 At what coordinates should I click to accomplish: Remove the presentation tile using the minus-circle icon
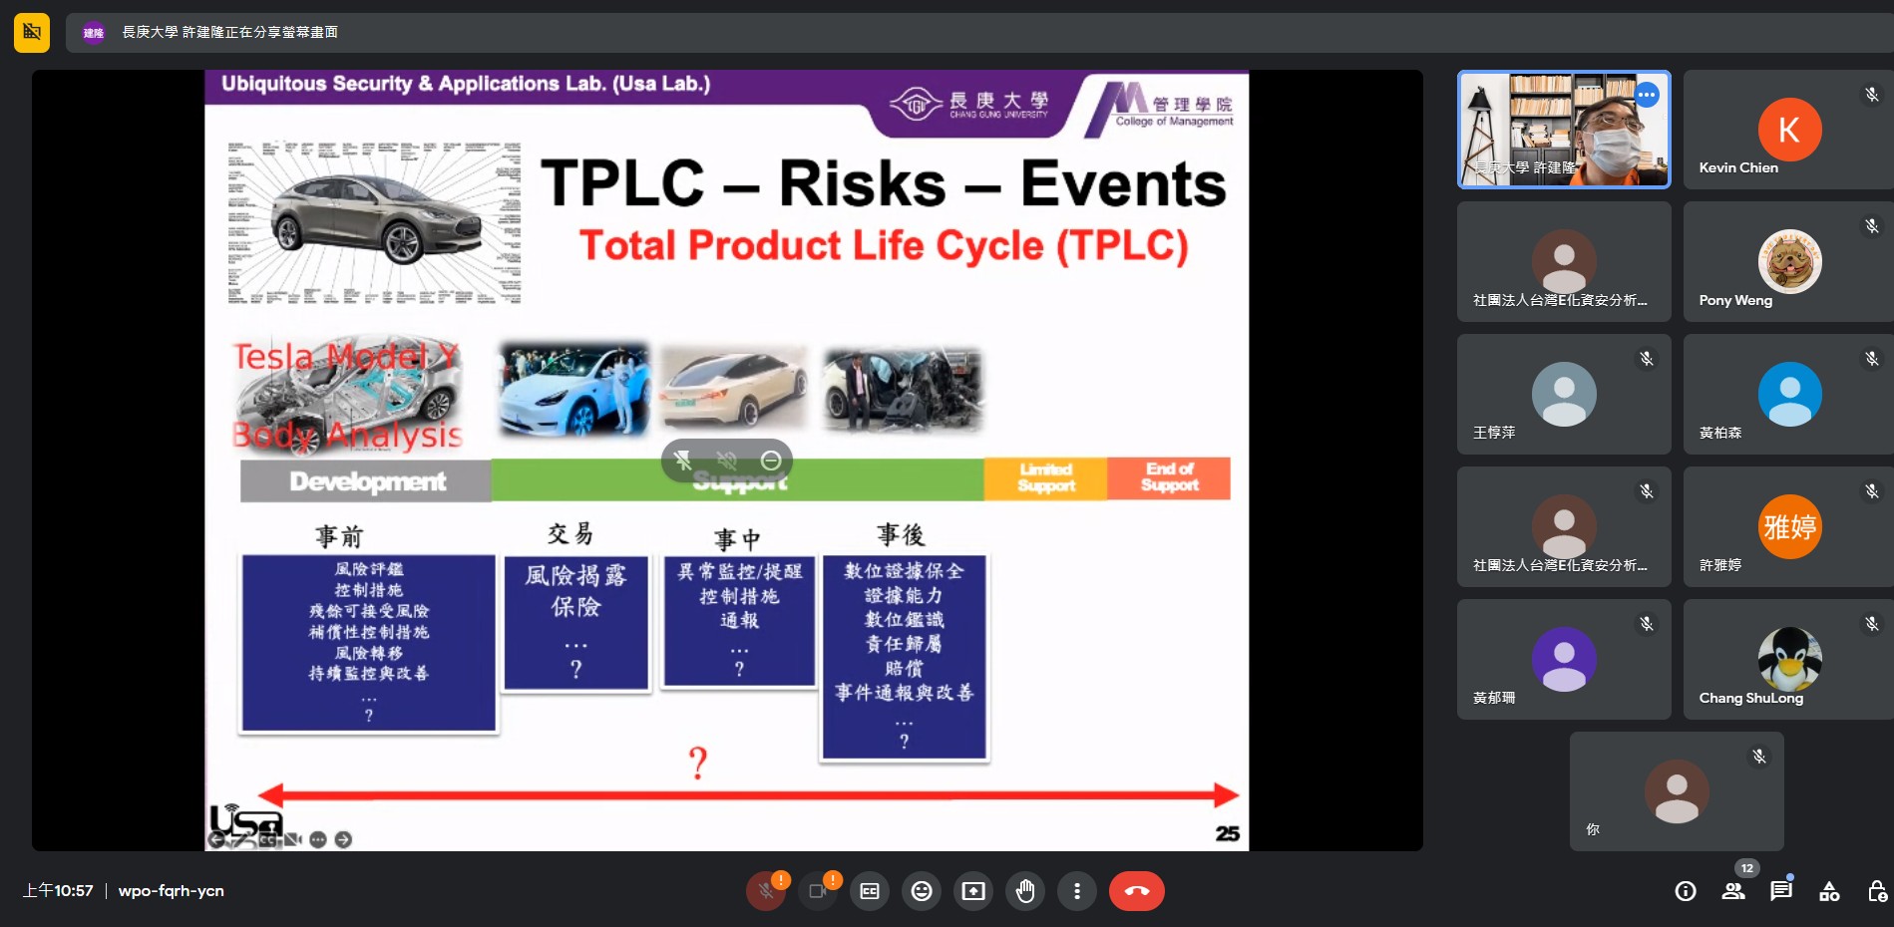click(x=771, y=461)
